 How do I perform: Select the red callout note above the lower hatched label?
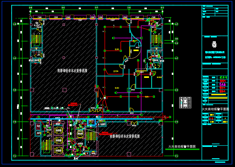(x=105, y=133)
